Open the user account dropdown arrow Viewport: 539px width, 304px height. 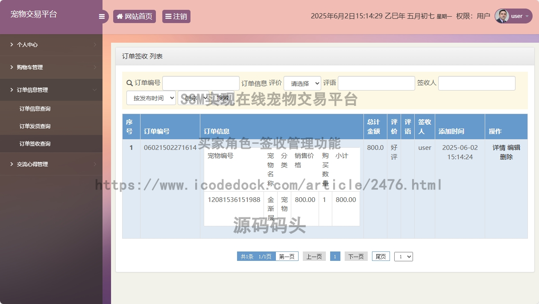point(527,16)
